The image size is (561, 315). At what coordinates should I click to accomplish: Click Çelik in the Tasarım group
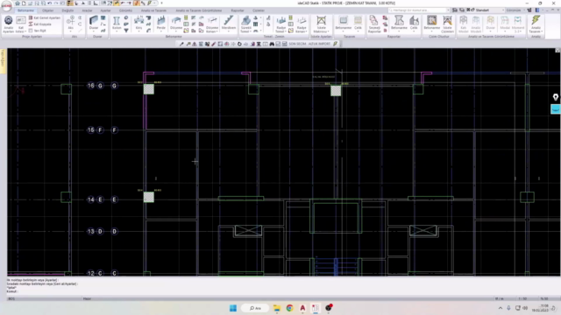(x=358, y=23)
